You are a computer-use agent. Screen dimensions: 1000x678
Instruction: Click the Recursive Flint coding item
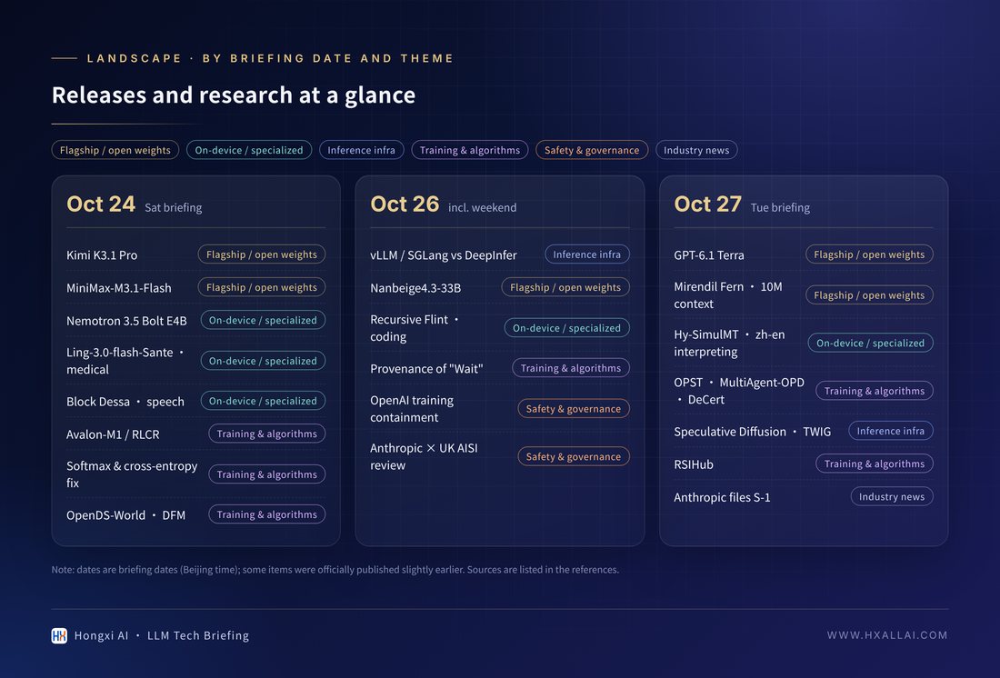click(415, 328)
